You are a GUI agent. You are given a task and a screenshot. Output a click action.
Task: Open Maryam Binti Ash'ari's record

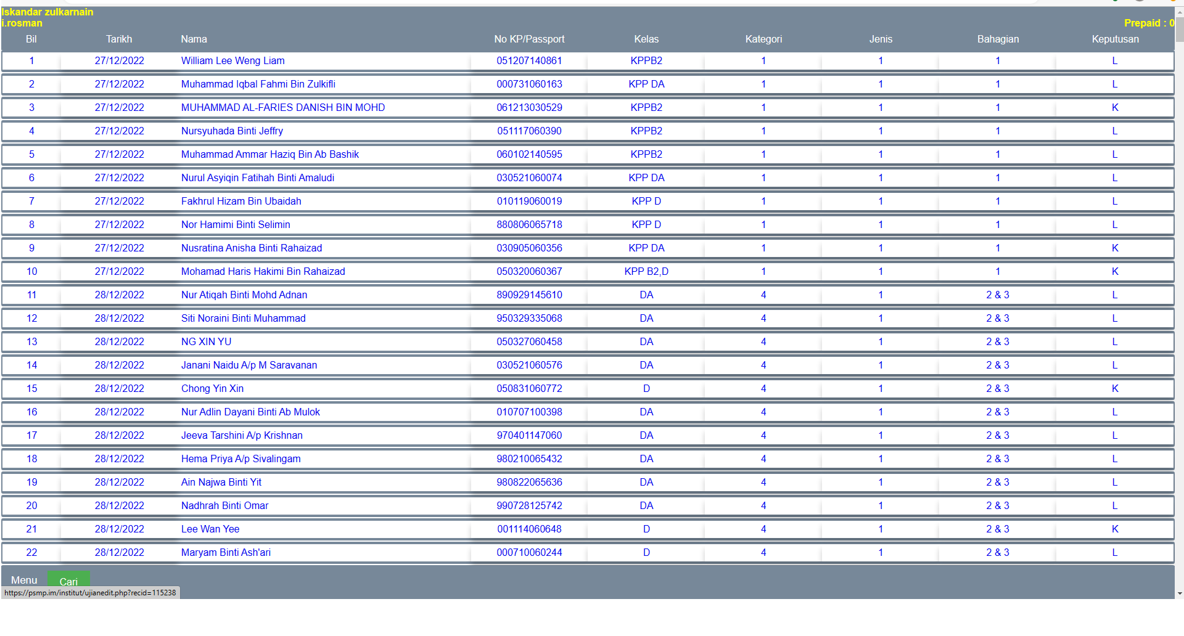click(x=226, y=553)
